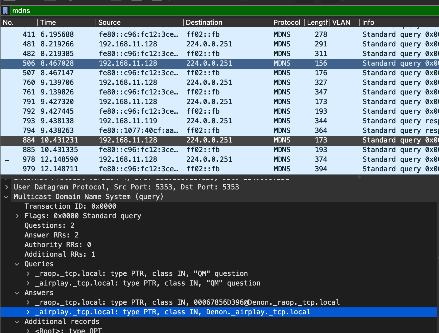Viewport: 439px width, 333px height.
Task: Sort by the Destination column header
Action: 227,22
